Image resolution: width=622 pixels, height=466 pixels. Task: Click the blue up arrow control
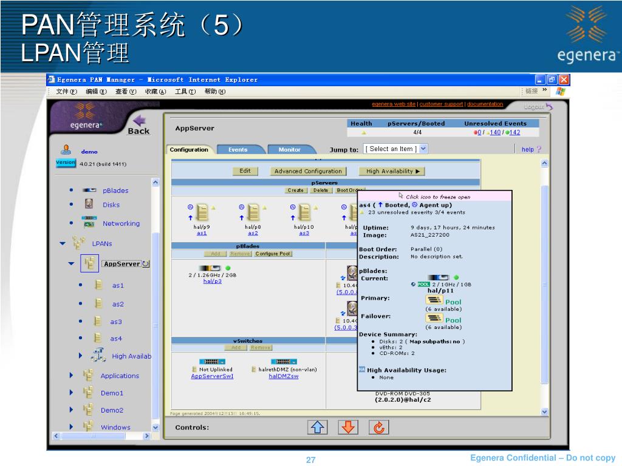point(317,427)
